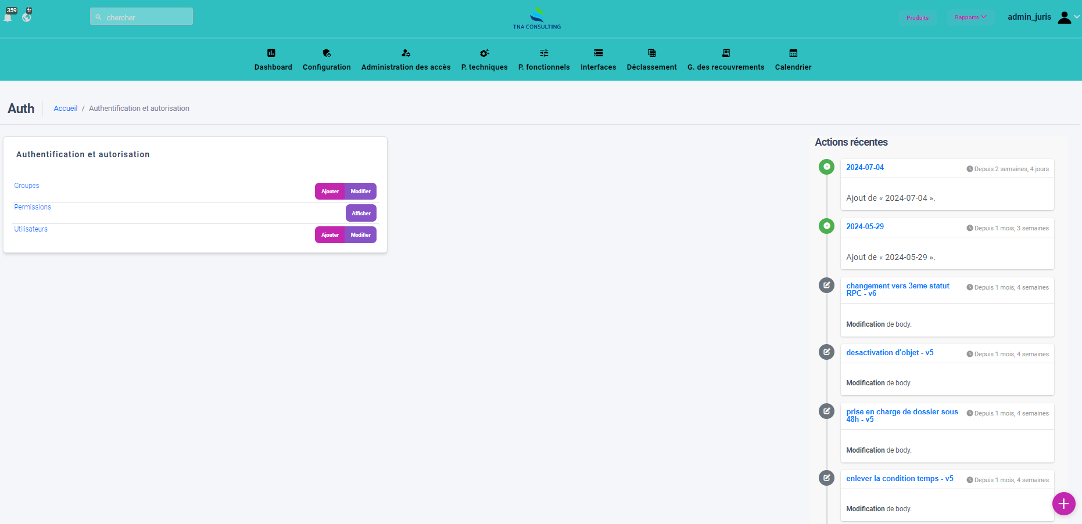The width and height of the screenshot is (1082, 524).
Task: Expand the Rapports dropdown
Action: 970,17
